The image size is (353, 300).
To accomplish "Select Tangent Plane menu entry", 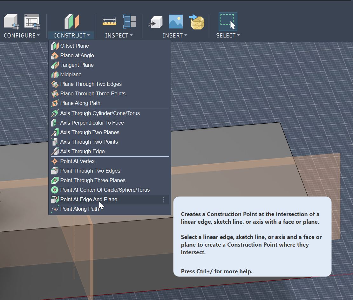I will 110,65.
